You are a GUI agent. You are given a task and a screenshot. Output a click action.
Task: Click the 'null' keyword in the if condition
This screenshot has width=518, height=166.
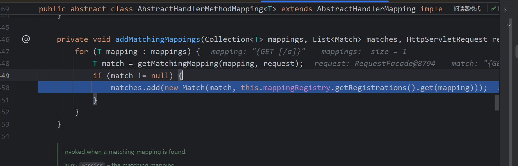click(160, 76)
